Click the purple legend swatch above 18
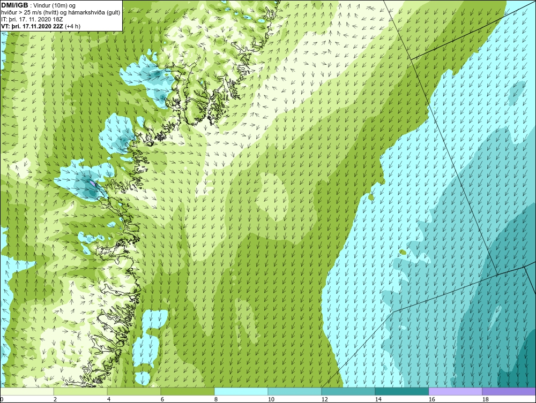 click(x=509, y=391)
